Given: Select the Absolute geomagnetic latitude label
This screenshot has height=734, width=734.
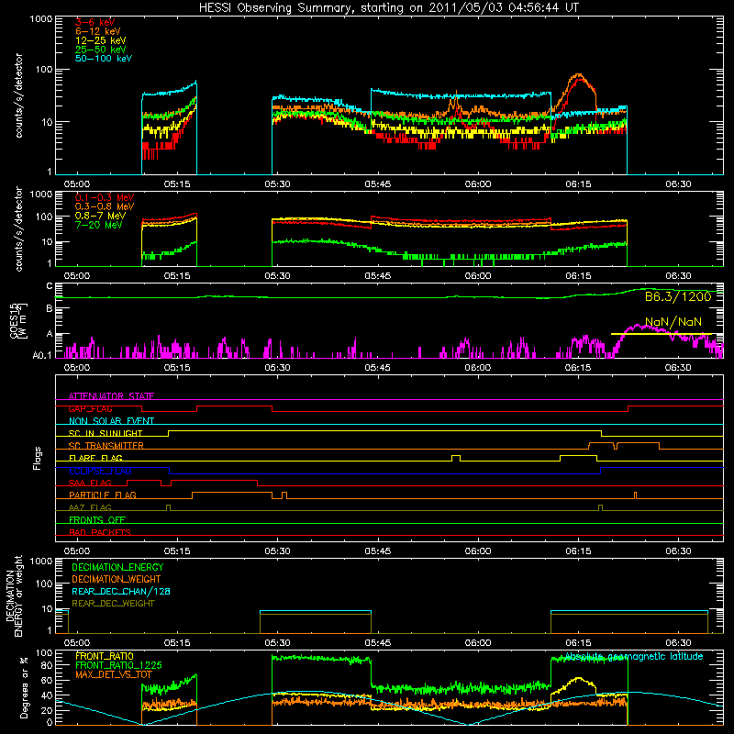Looking at the screenshot, I should 634,657.
